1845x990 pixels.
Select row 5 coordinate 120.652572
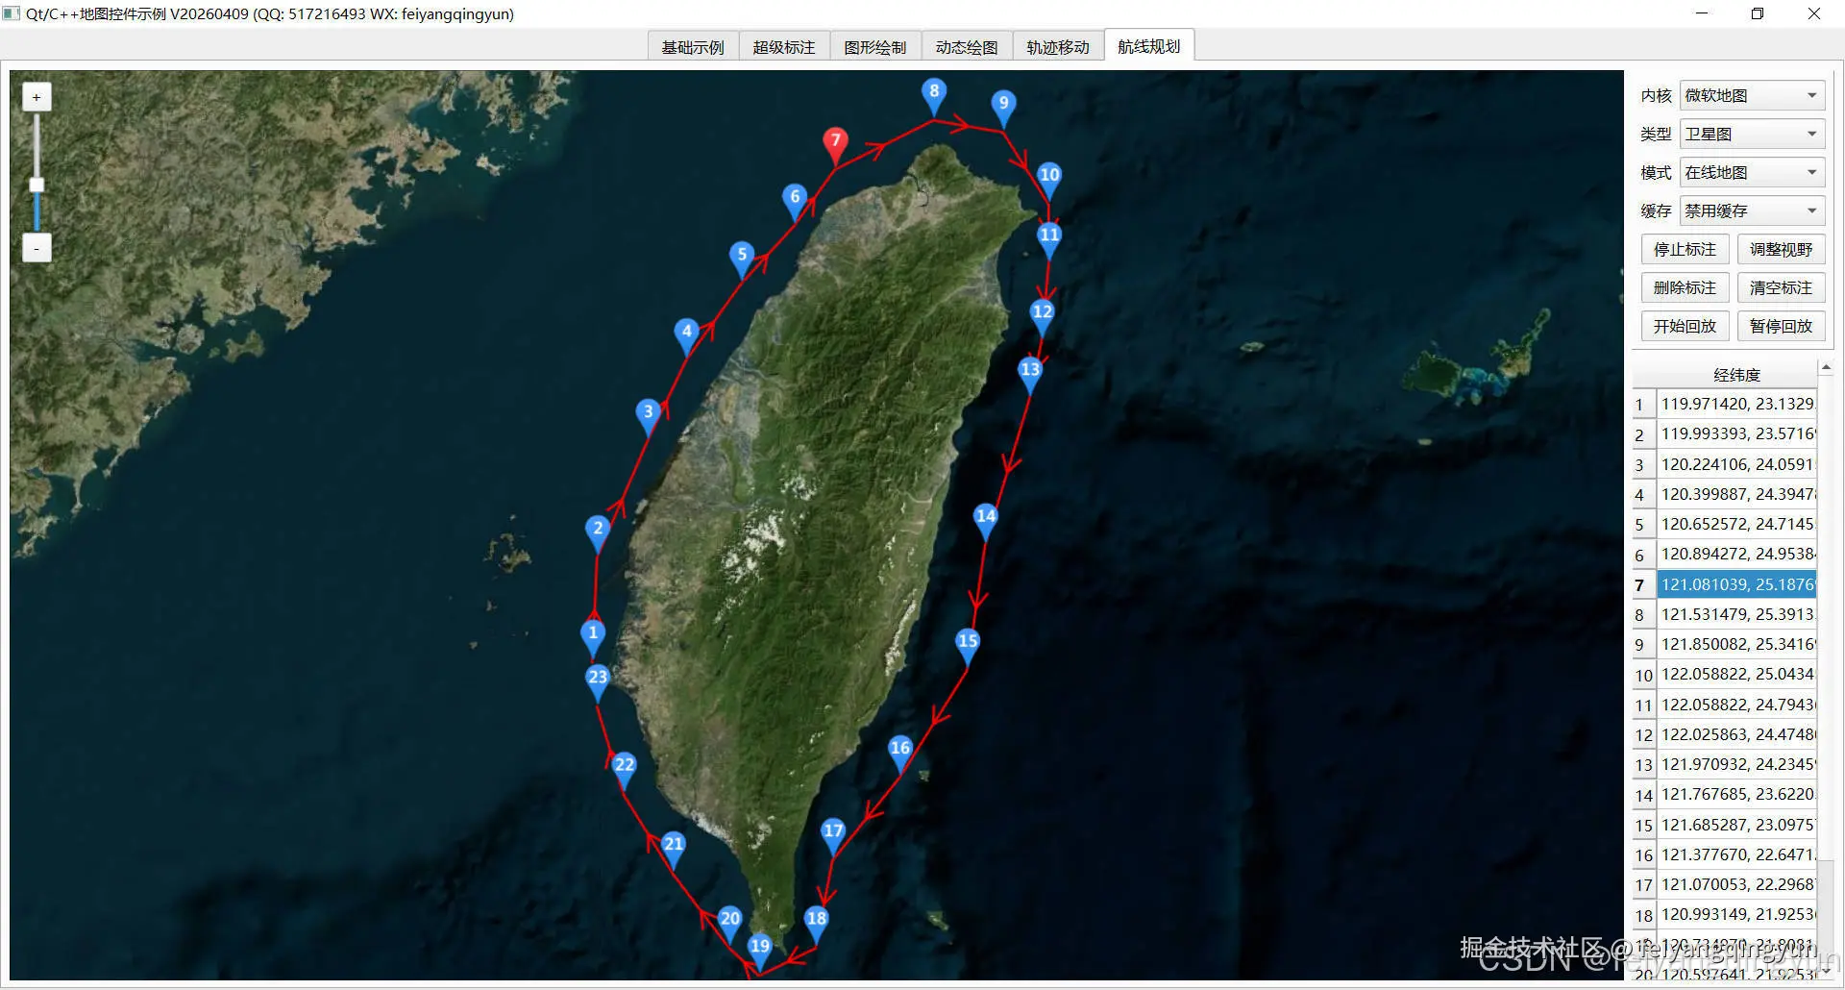point(1737,525)
